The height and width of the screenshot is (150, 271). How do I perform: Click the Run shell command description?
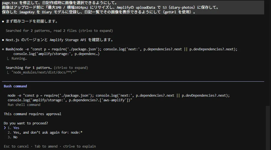[24, 105]
